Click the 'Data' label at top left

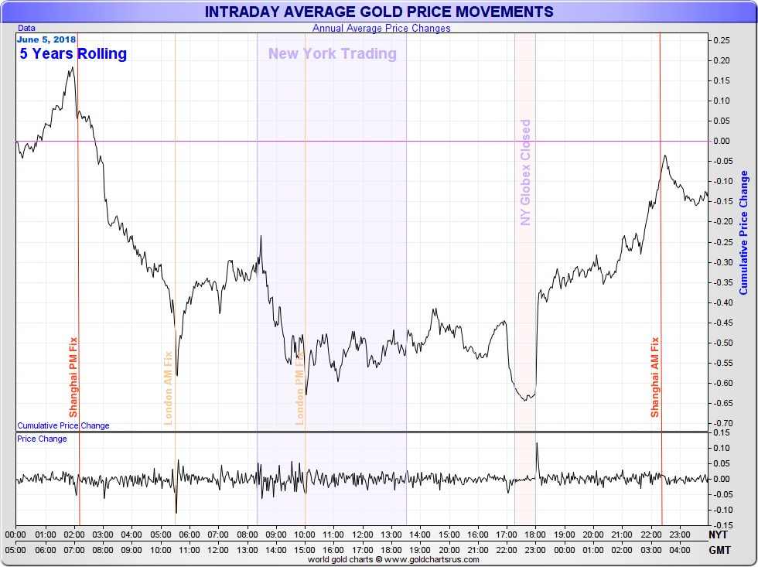coord(26,28)
